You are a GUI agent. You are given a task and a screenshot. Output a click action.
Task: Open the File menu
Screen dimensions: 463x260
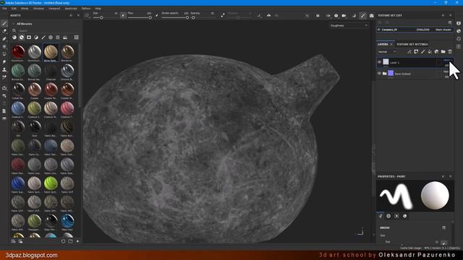(4, 9)
